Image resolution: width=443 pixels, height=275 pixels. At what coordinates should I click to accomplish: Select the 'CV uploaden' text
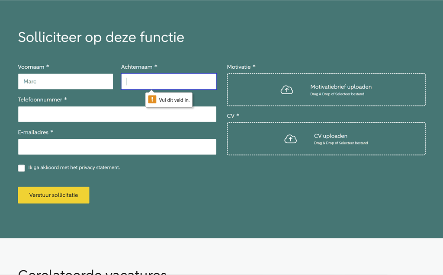click(331, 136)
